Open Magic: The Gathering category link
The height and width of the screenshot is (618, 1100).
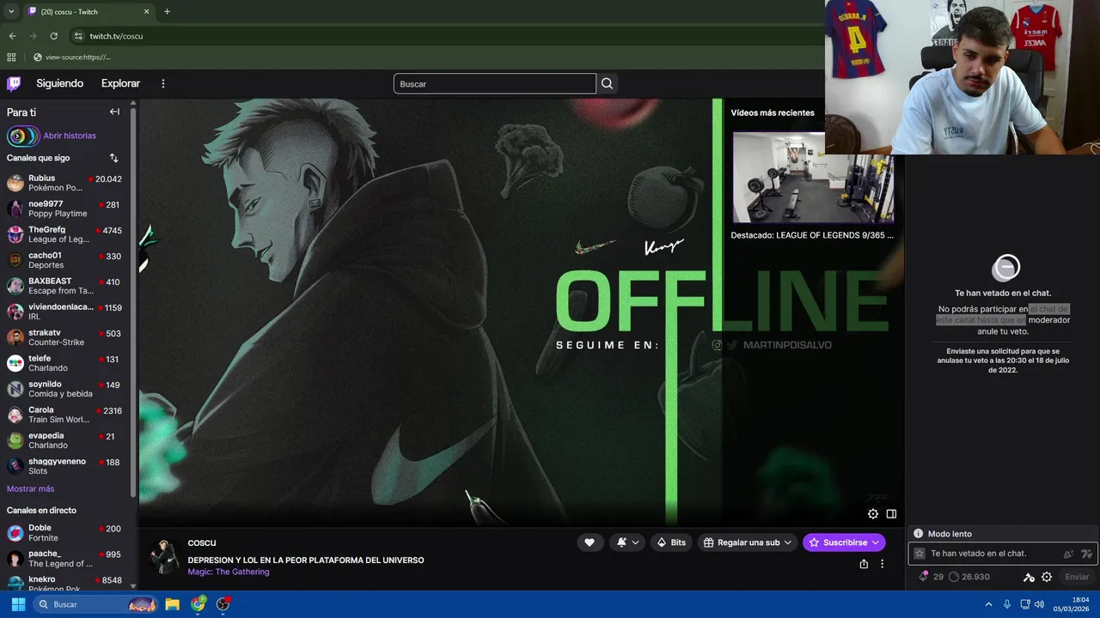pos(229,572)
